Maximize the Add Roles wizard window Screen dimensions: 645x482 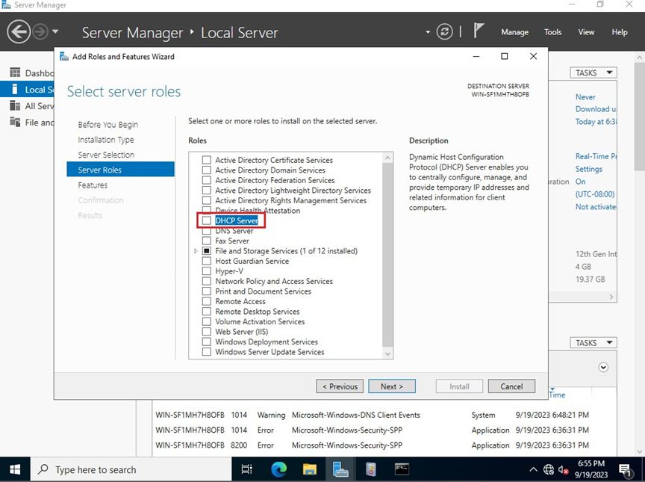point(505,56)
